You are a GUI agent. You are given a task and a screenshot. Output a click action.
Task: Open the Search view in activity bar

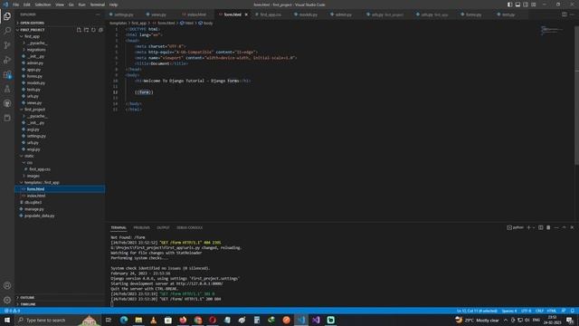tap(7, 30)
